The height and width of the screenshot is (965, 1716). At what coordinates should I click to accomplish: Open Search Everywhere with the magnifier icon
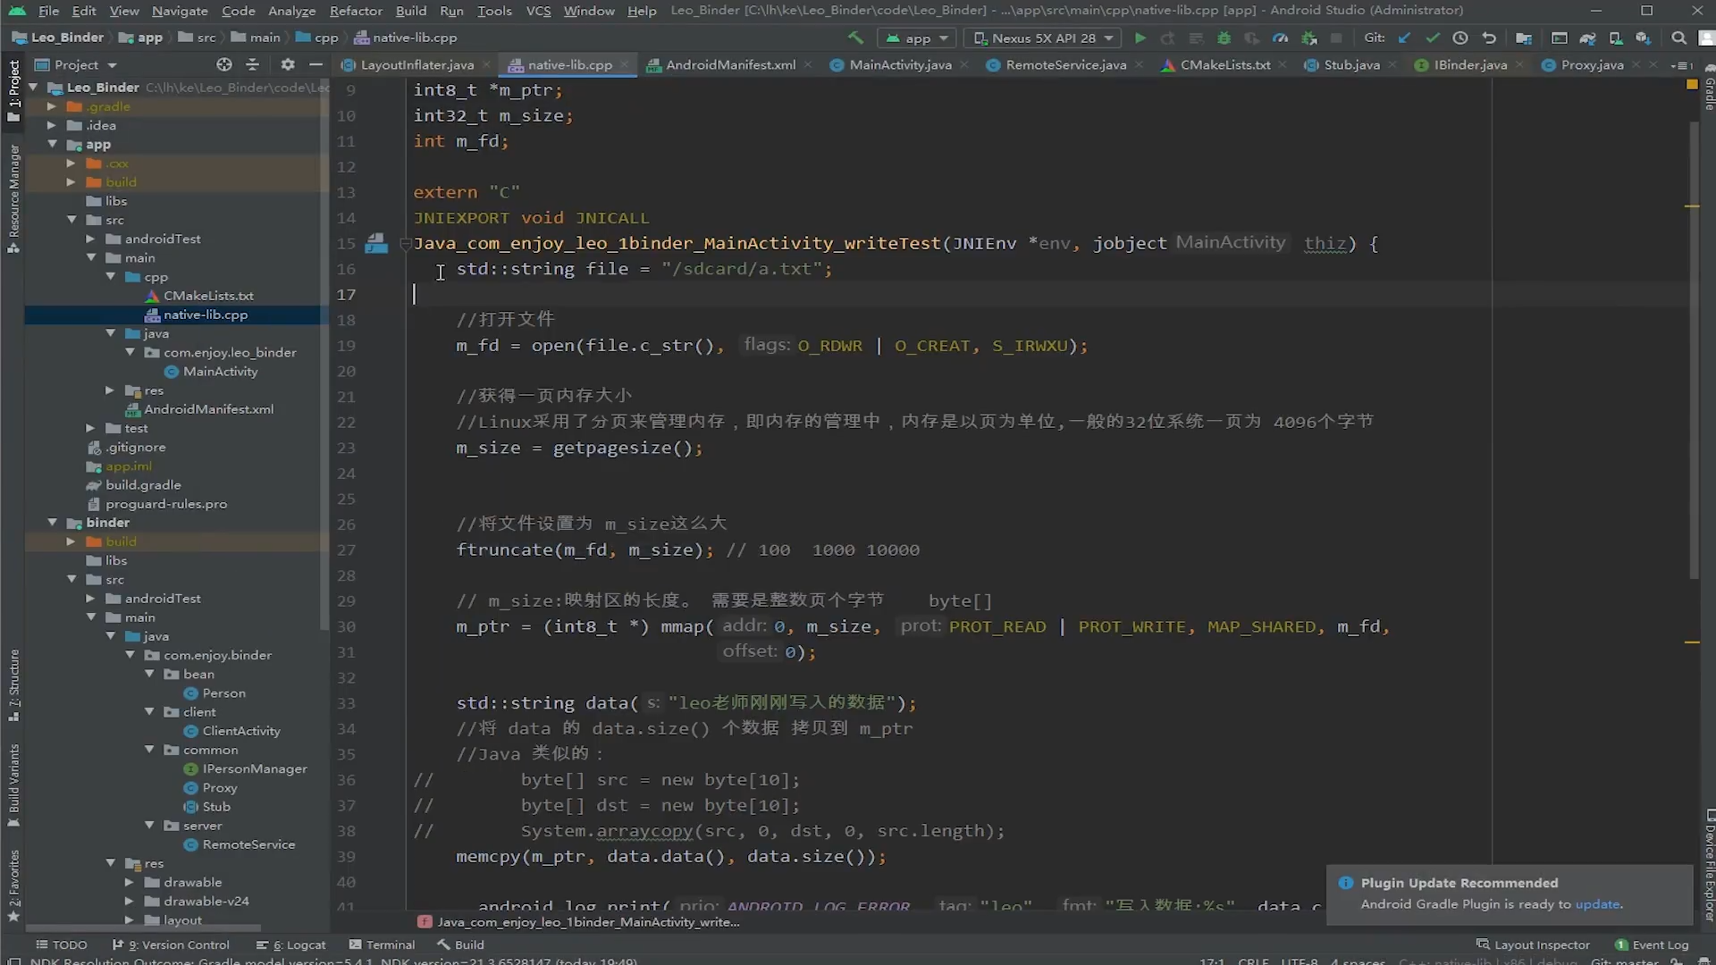[x=1678, y=38]
